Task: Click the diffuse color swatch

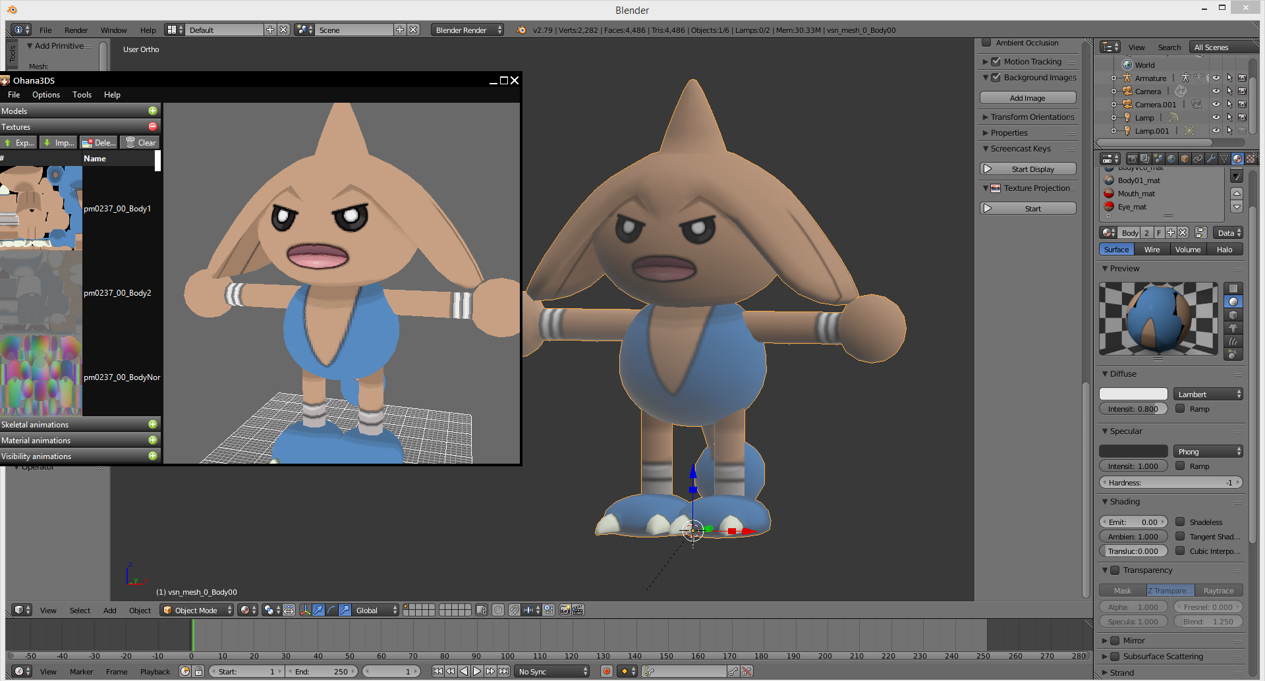Action: pyautogui.click(x=1133, y=394)
